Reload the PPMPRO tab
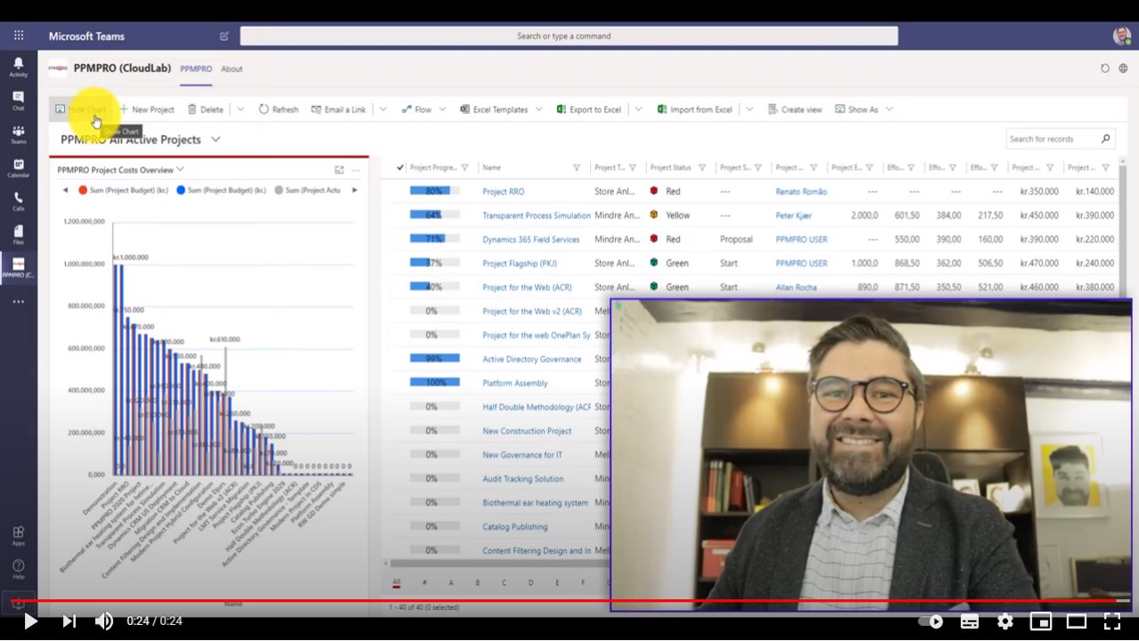This screenshot has width=1139, height=641. (1105, 69)
